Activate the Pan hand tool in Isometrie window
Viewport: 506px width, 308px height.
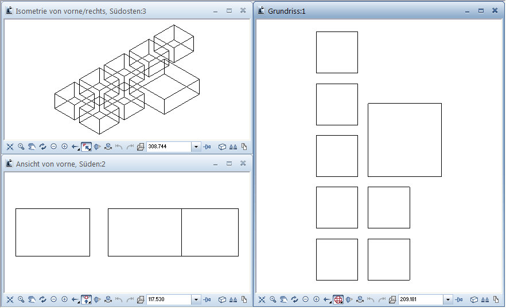32,147
